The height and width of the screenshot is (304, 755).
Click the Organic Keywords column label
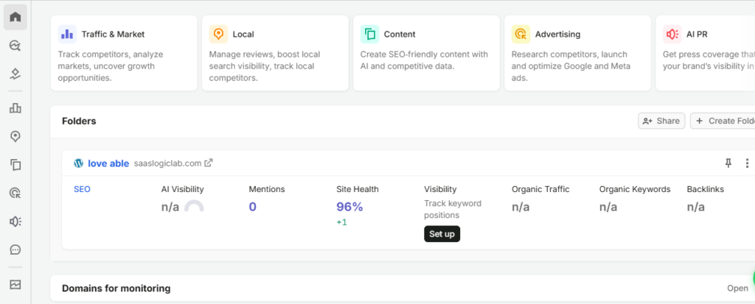[635, 189]
